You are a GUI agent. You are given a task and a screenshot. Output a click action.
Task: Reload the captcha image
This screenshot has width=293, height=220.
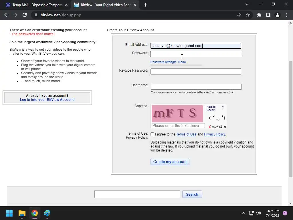[211, 107]
